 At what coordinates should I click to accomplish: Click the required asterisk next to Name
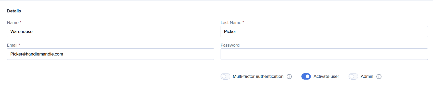[20, 22]
